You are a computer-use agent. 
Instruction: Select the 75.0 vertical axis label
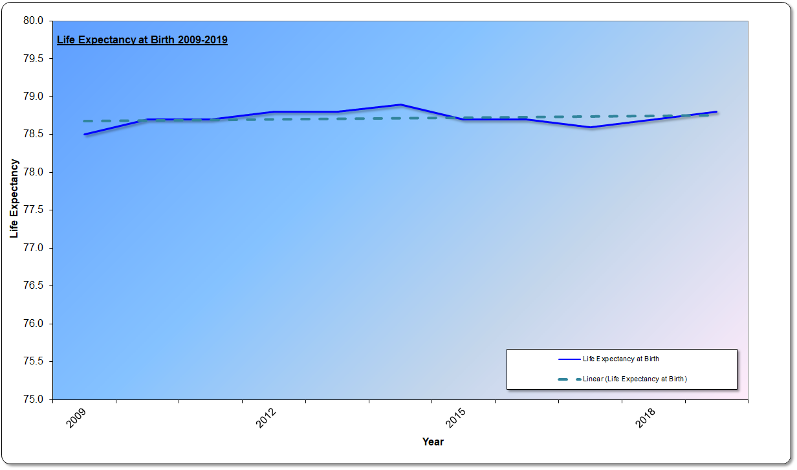pos(33,399)
